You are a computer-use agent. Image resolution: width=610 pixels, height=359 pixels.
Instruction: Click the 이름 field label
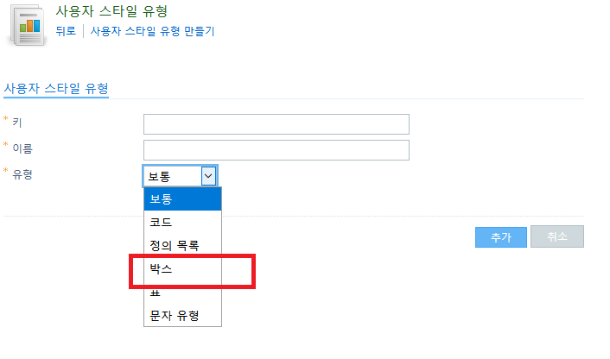click(22, 148)
